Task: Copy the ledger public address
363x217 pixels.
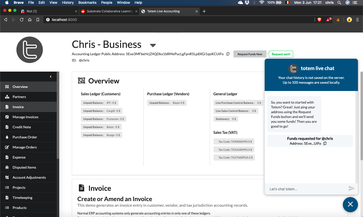Action: click(228, 54)
